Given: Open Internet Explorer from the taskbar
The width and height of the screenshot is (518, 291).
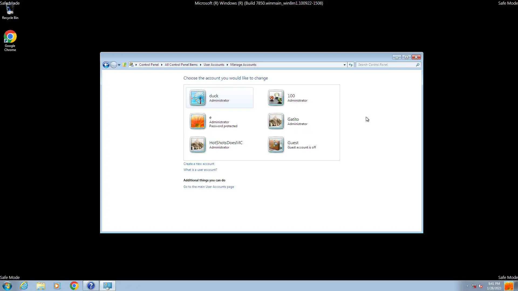Looking at the screenshot, I should [x=24, y=286].
